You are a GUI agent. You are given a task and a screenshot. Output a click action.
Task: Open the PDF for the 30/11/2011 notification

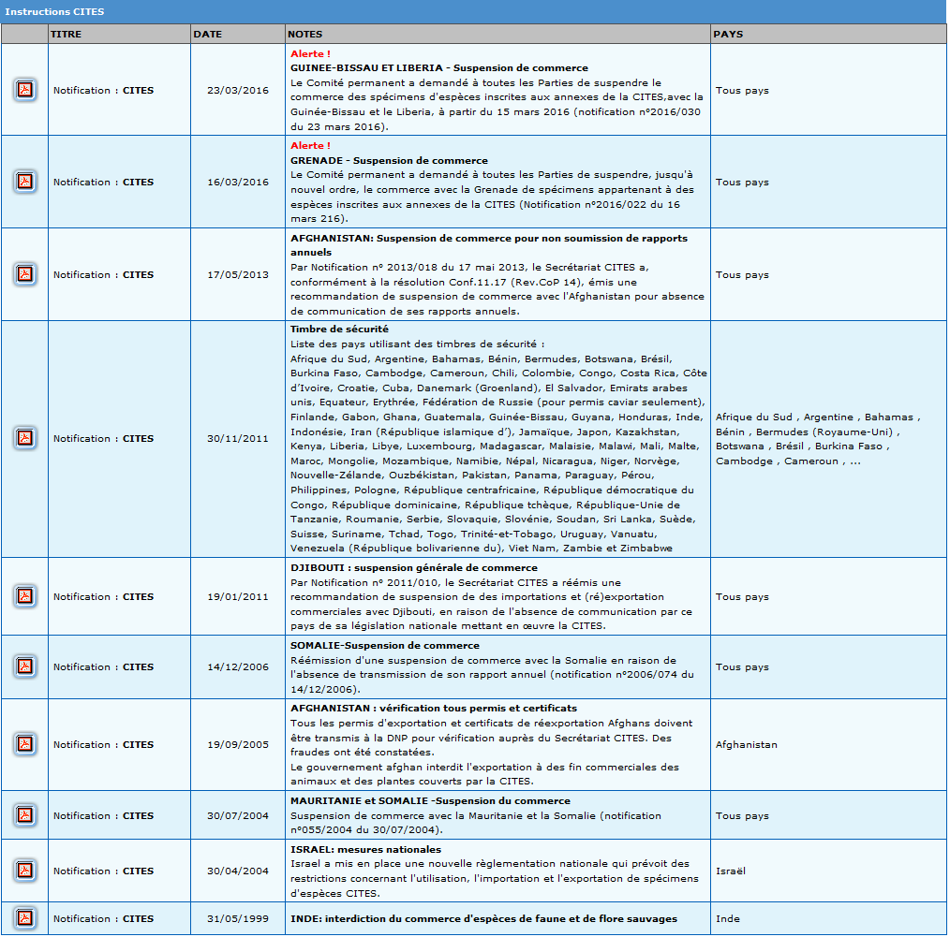(x=25, y=438)
